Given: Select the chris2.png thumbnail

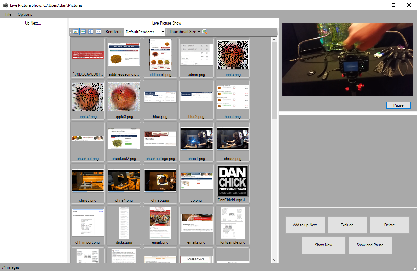Looking at the screenshot, I should [x=233, y=141].
